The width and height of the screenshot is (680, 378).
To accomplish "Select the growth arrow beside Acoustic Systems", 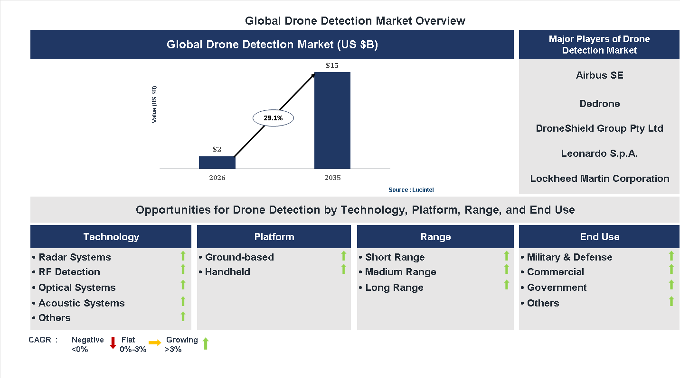I will (183, 300).
